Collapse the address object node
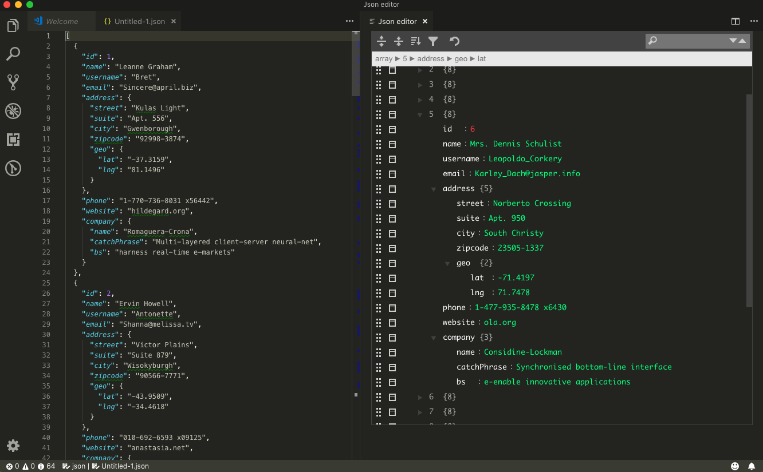This screenshot has width=763, height=472. point(434,188)
